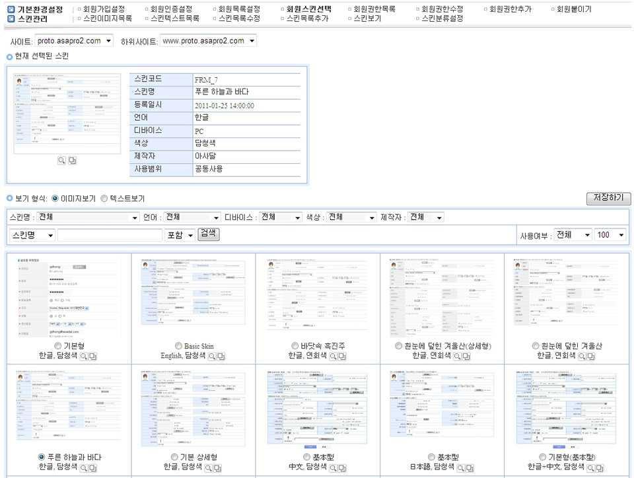Click new-window icon under the selected skin preview
Screen dimensions: 634x478
(72, 160)
